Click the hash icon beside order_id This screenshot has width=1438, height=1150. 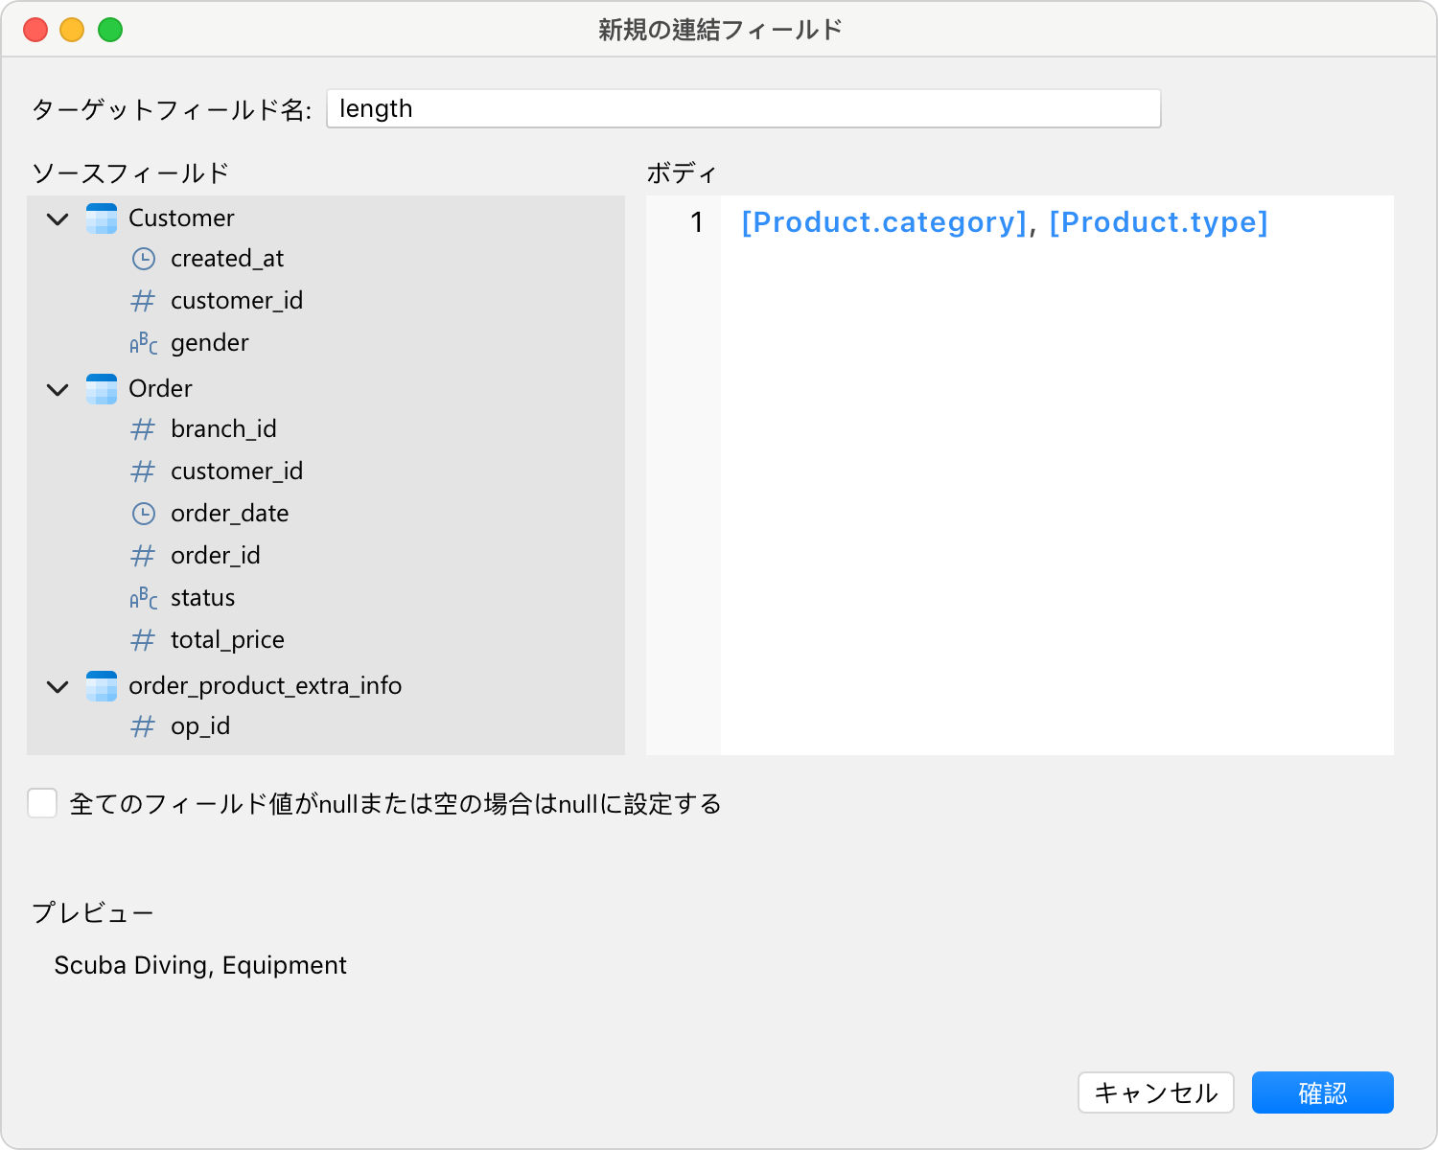click(143, 556)
